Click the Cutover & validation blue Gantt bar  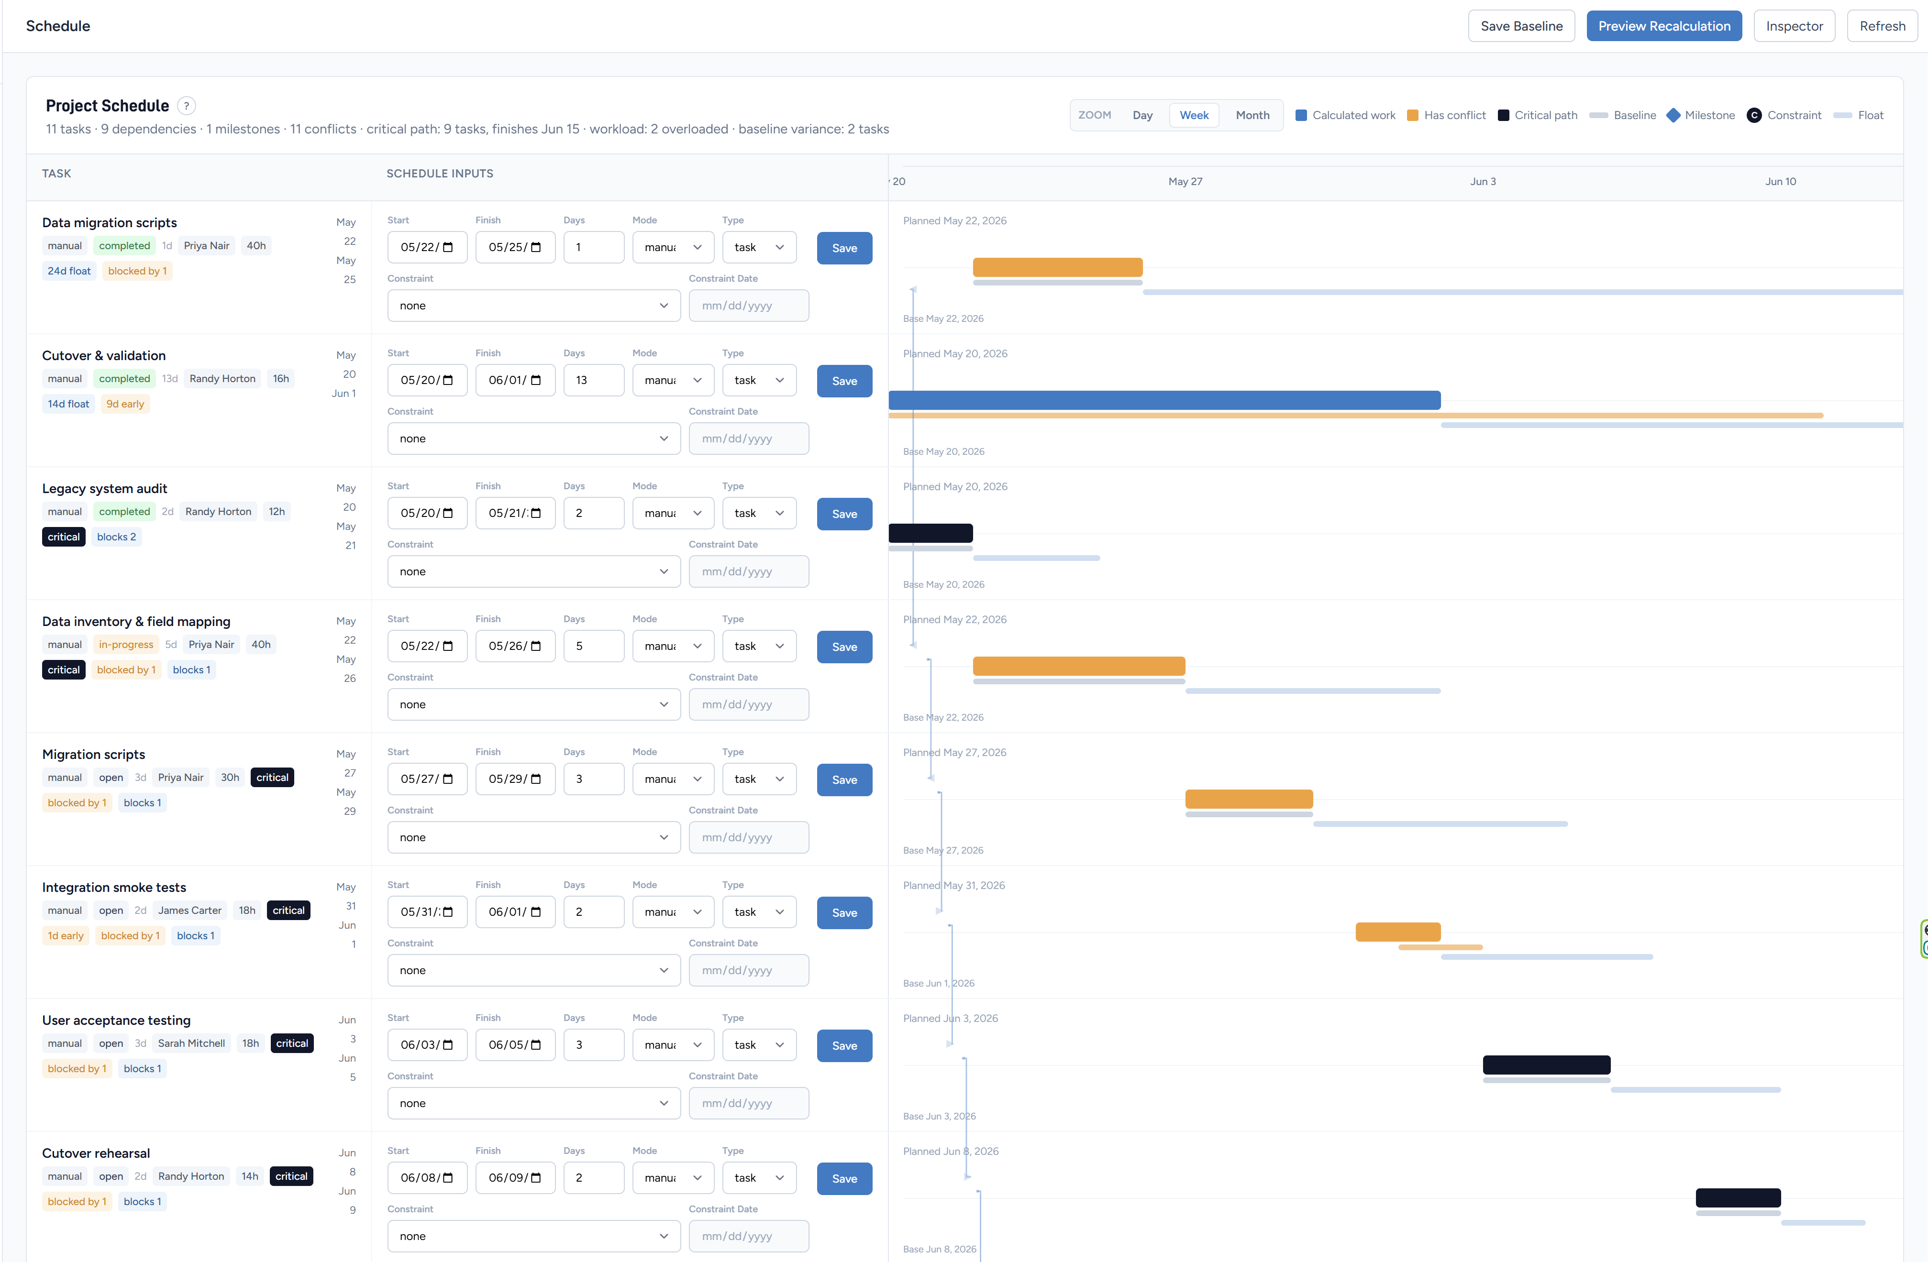click(1164, 400)
